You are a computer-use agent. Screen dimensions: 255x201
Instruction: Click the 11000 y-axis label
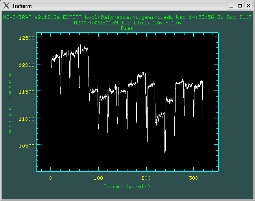pyautogui.click(x=27, y=119)
